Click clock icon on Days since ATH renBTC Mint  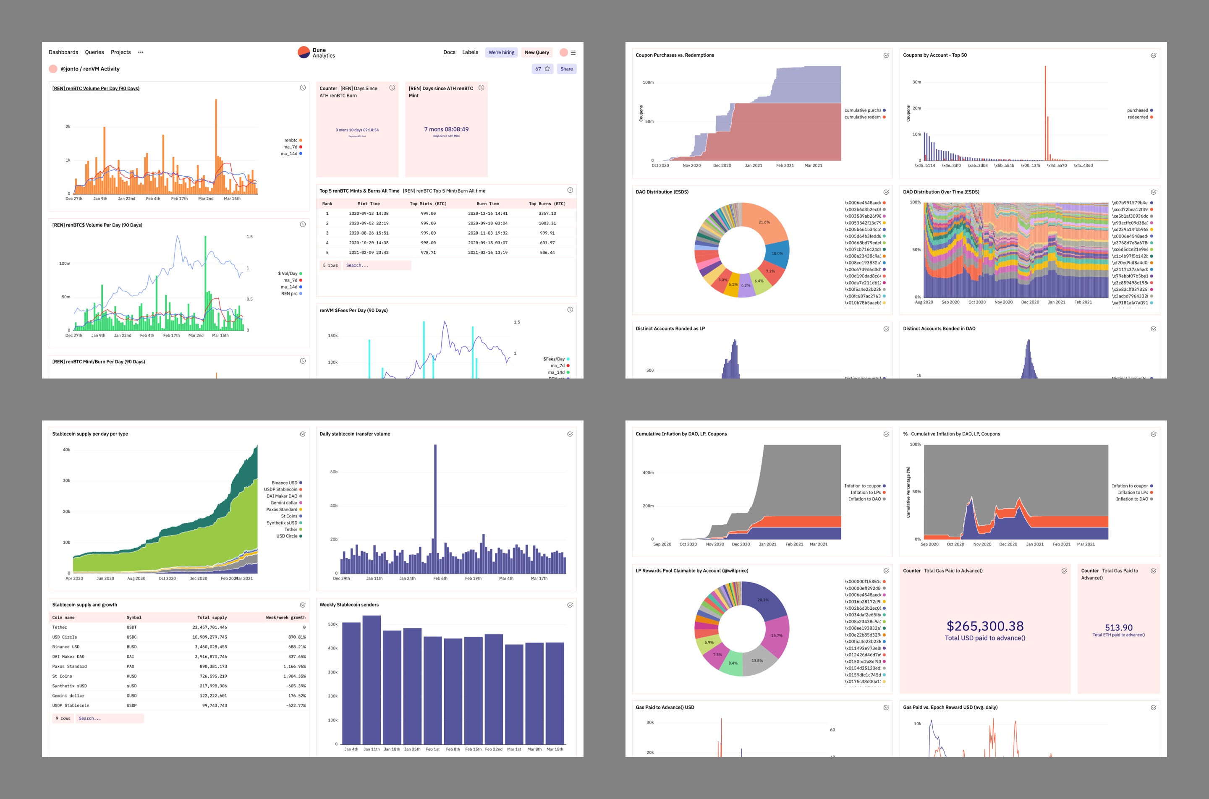coord(481,88)
